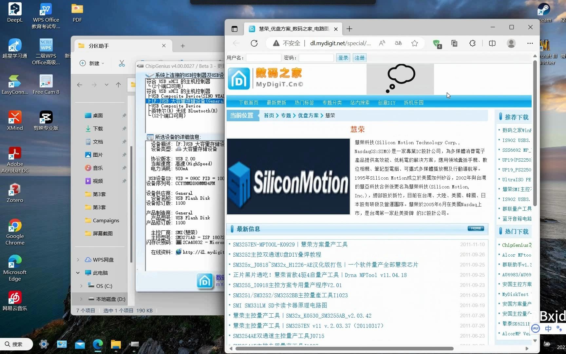
Task: Open Edge Settings and more menu
Action: (x=530, y=43)
